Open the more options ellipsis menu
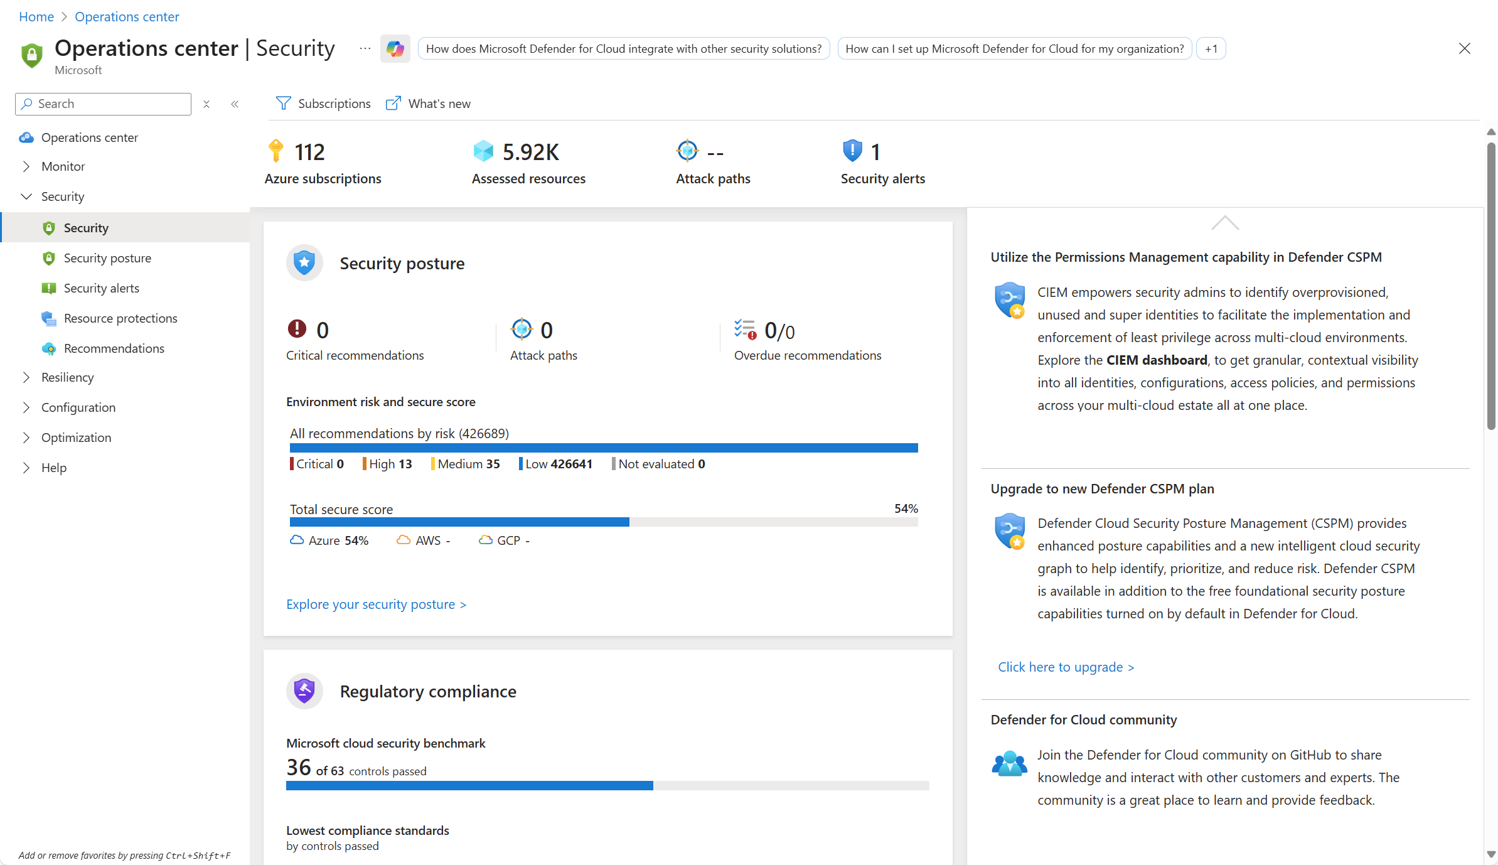The image size is (1498, 865). click(x=365, y=49)
